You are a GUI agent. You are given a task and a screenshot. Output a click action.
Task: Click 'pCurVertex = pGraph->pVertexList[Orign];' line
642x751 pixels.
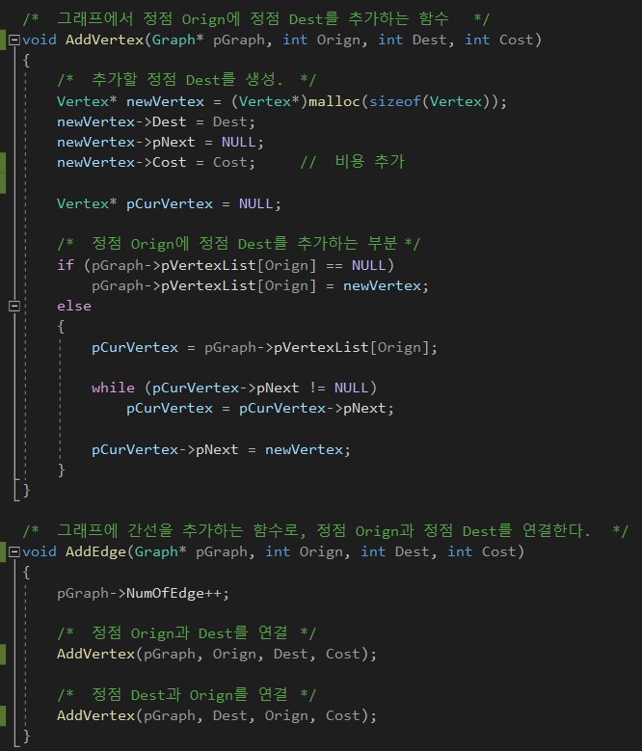coord(264,347)
